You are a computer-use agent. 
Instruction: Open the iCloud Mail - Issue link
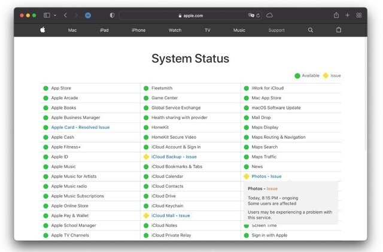tap(171, 215)
